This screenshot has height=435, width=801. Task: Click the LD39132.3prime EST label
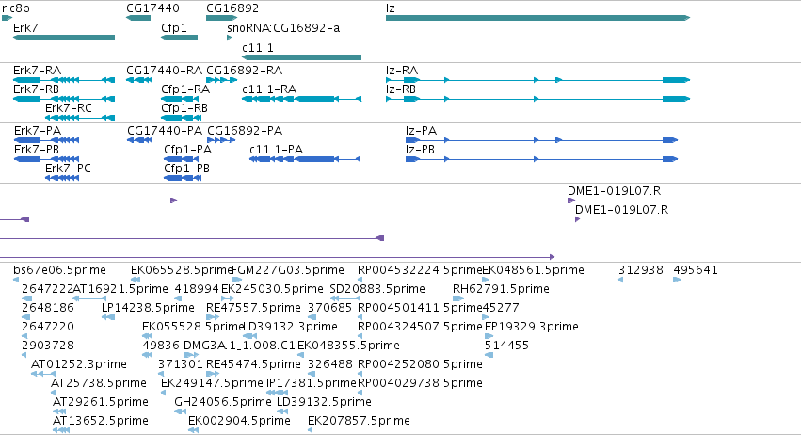290,327
